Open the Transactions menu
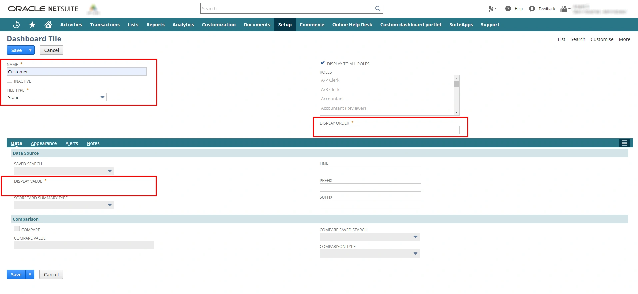This screenshot has height=294, width=638. pyautogui.click(x=105, y=25)
